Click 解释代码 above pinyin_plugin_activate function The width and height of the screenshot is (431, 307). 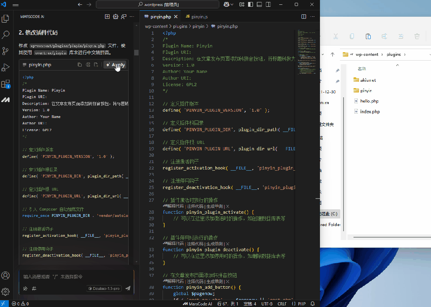175,206
